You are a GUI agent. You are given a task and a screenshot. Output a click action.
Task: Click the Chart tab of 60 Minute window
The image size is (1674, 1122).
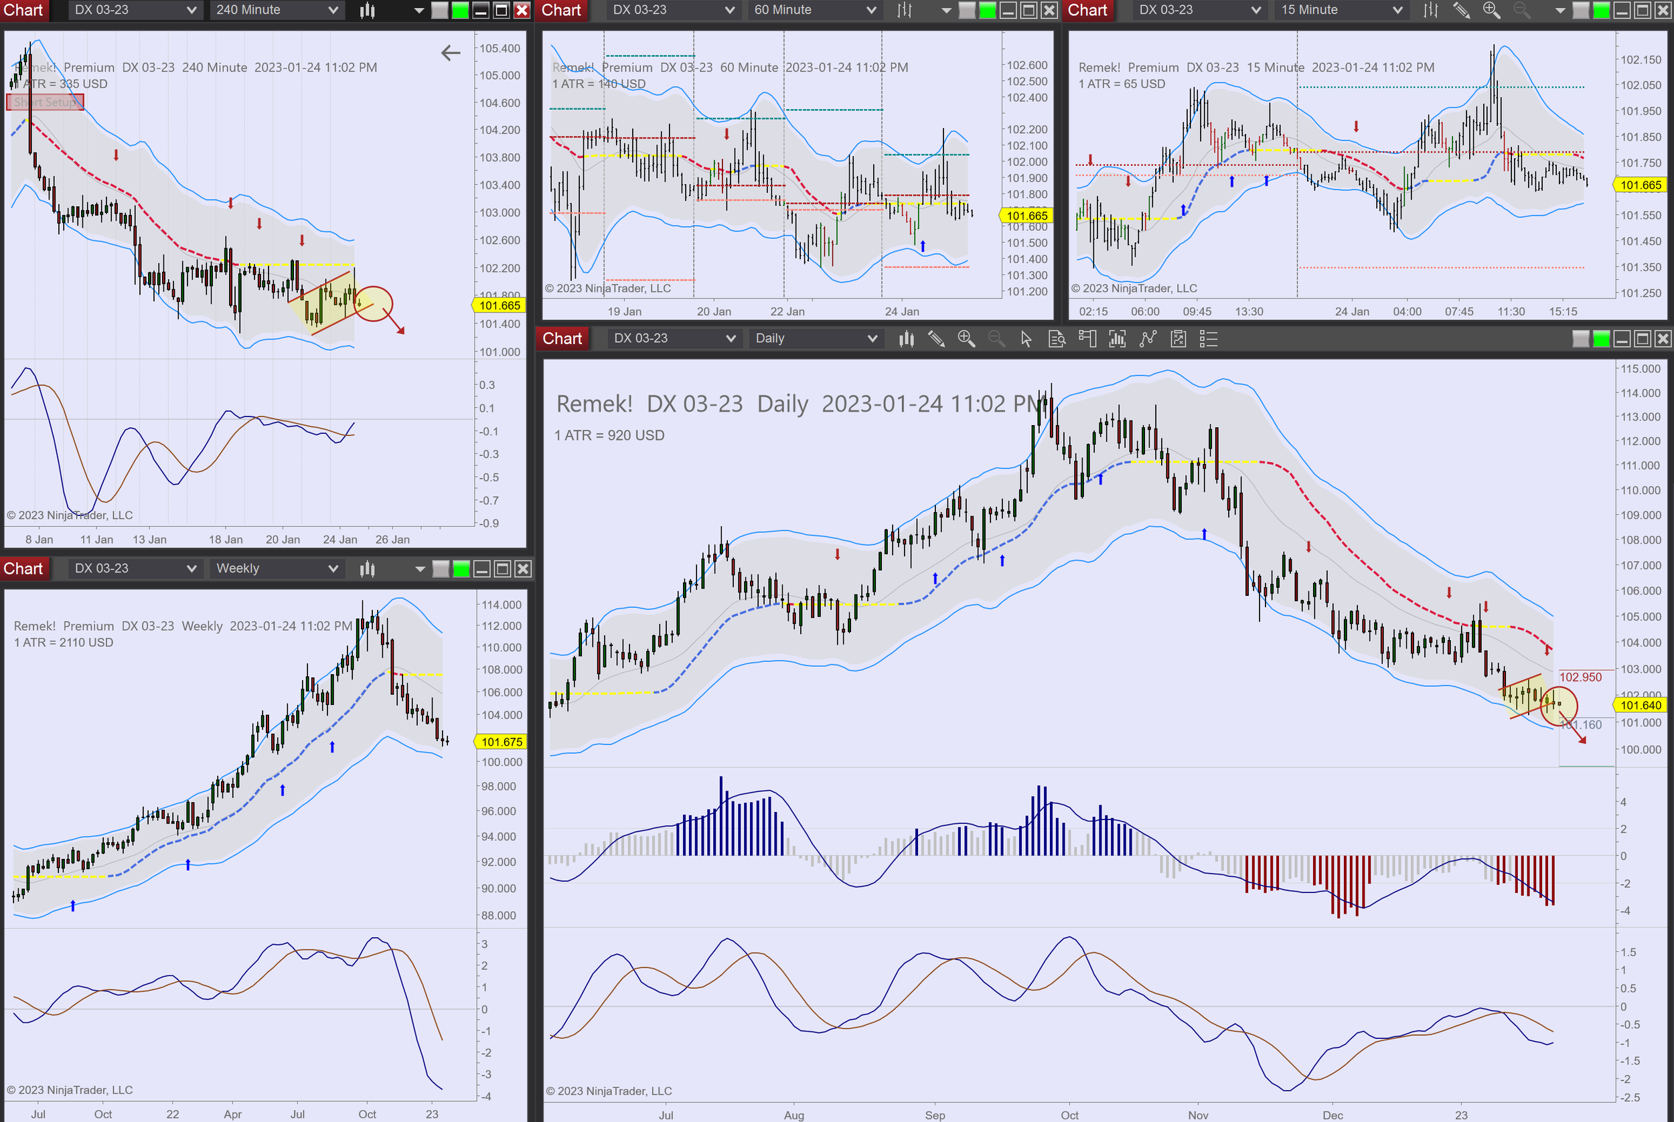(561, 10)
